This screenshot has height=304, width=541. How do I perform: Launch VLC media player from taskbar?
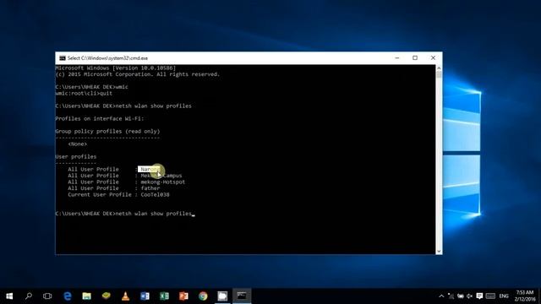pos(126,296)
